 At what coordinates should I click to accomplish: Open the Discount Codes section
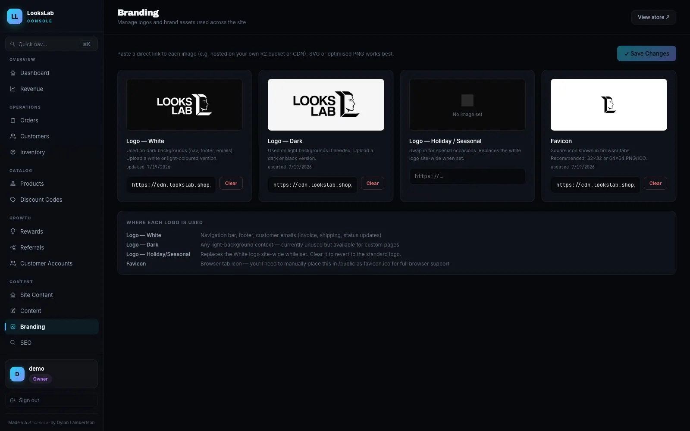(52, 200)
